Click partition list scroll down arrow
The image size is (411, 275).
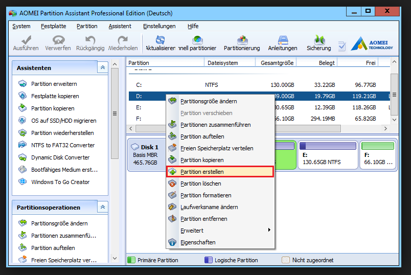pyautogui.click(x=394, y=120)
